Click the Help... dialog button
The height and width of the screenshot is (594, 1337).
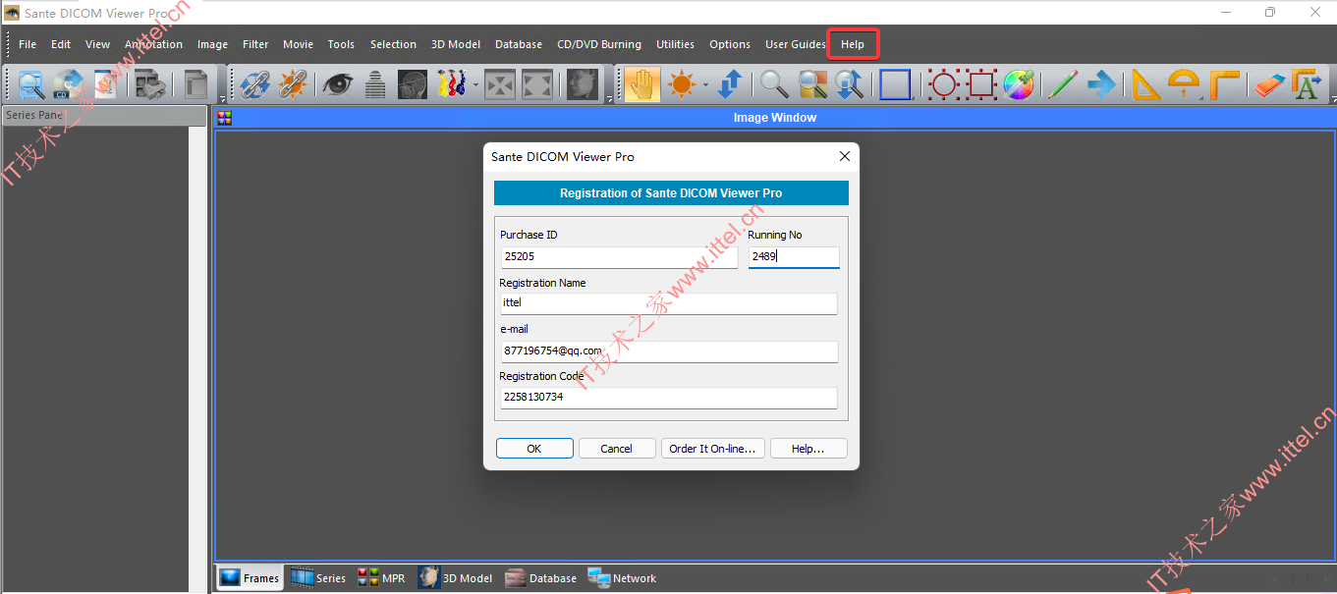(x=808, y=449)
